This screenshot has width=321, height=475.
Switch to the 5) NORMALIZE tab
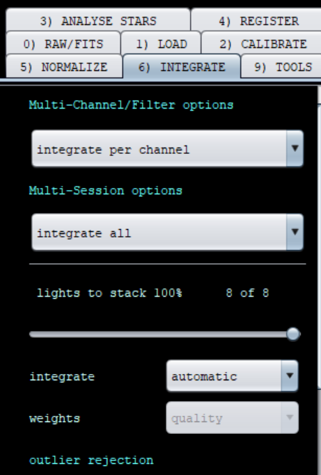tap(64, 66)
